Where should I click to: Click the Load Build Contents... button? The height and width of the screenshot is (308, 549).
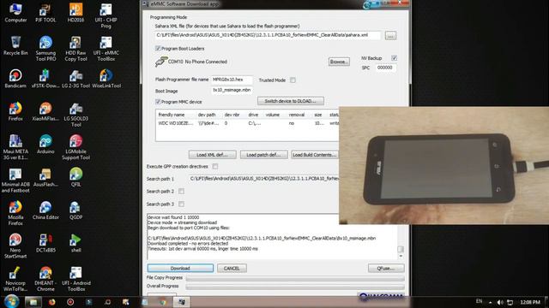(x=315, y=155)
